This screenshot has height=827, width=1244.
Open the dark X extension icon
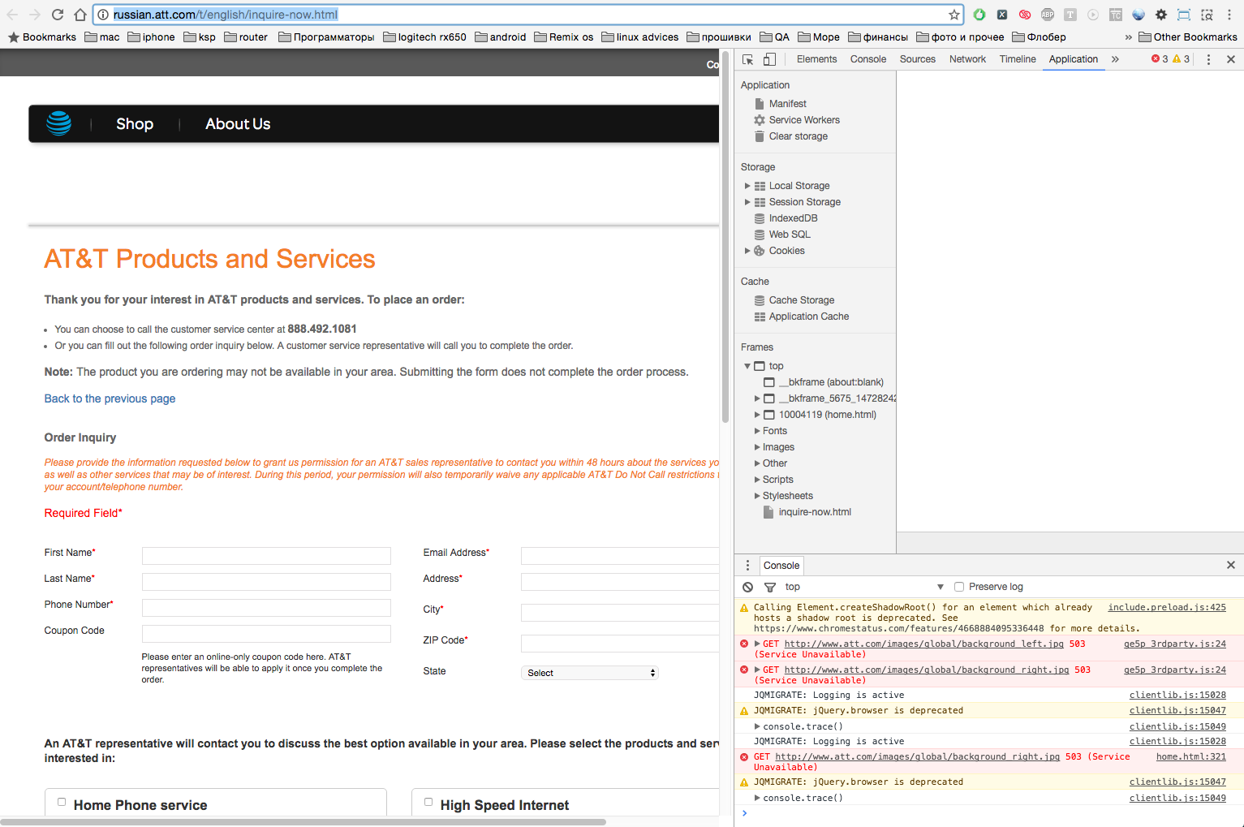(x=1002, y=15)
